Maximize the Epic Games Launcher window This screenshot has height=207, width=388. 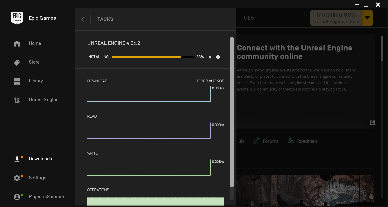366,5
